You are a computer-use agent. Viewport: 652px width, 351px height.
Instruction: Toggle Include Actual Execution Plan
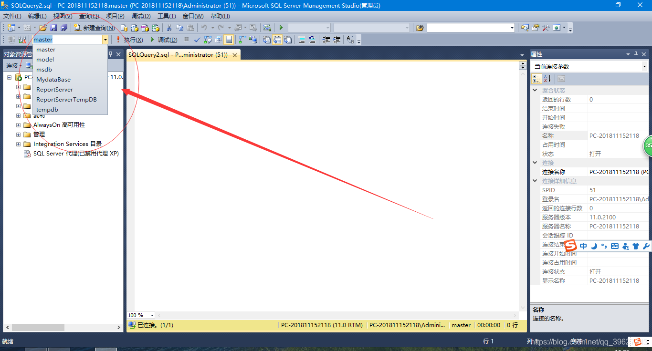point(242,40)
